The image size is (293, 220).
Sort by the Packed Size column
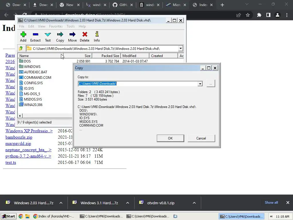point(106,56)
